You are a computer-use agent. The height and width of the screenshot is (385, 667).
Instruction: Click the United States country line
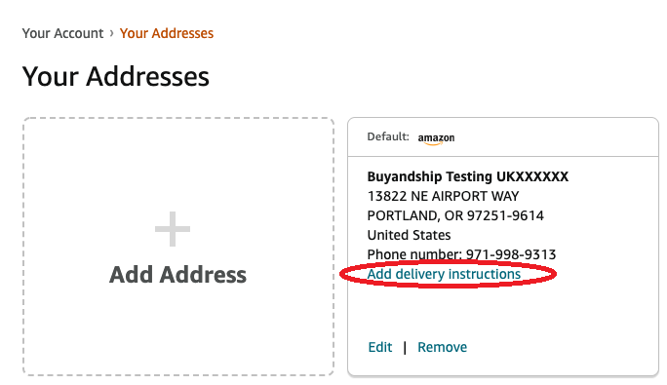409,235
